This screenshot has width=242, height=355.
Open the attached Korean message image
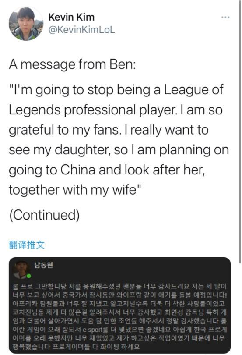pos(120,305)
